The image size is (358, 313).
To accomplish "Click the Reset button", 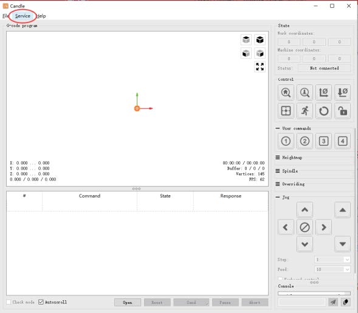I will click(x=157, y=303).
